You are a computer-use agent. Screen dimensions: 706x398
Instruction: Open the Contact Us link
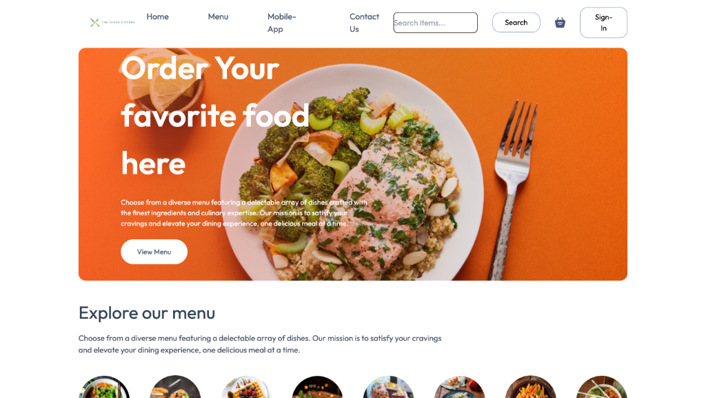pos(364,23)
